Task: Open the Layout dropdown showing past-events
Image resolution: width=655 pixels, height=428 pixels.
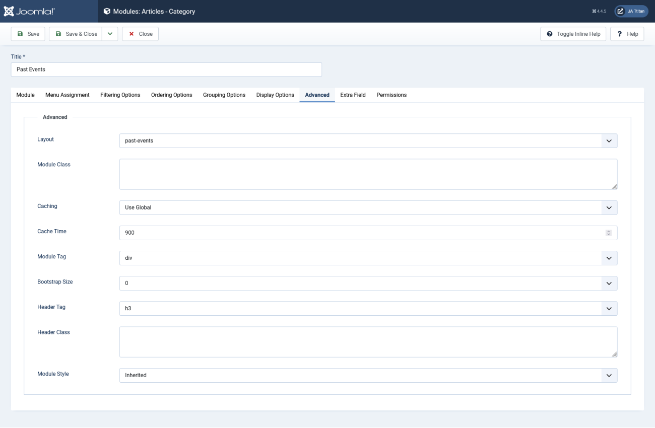Action: [x=368, y=140]
